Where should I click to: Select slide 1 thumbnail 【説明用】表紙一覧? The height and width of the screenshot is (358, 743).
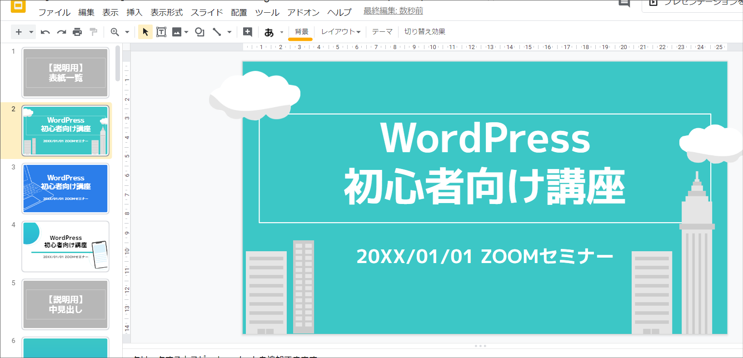[65, 73]
